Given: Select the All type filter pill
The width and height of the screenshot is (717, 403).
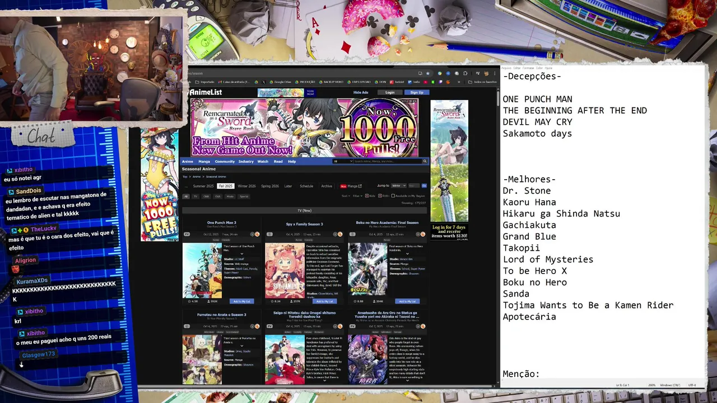Looking at the screenshot, I should tap(186, 196).
